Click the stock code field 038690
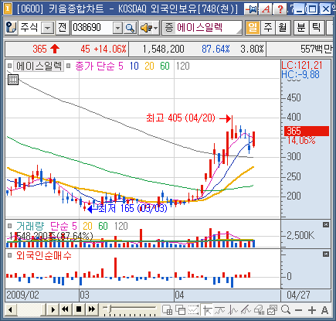 tap(92, 28)
